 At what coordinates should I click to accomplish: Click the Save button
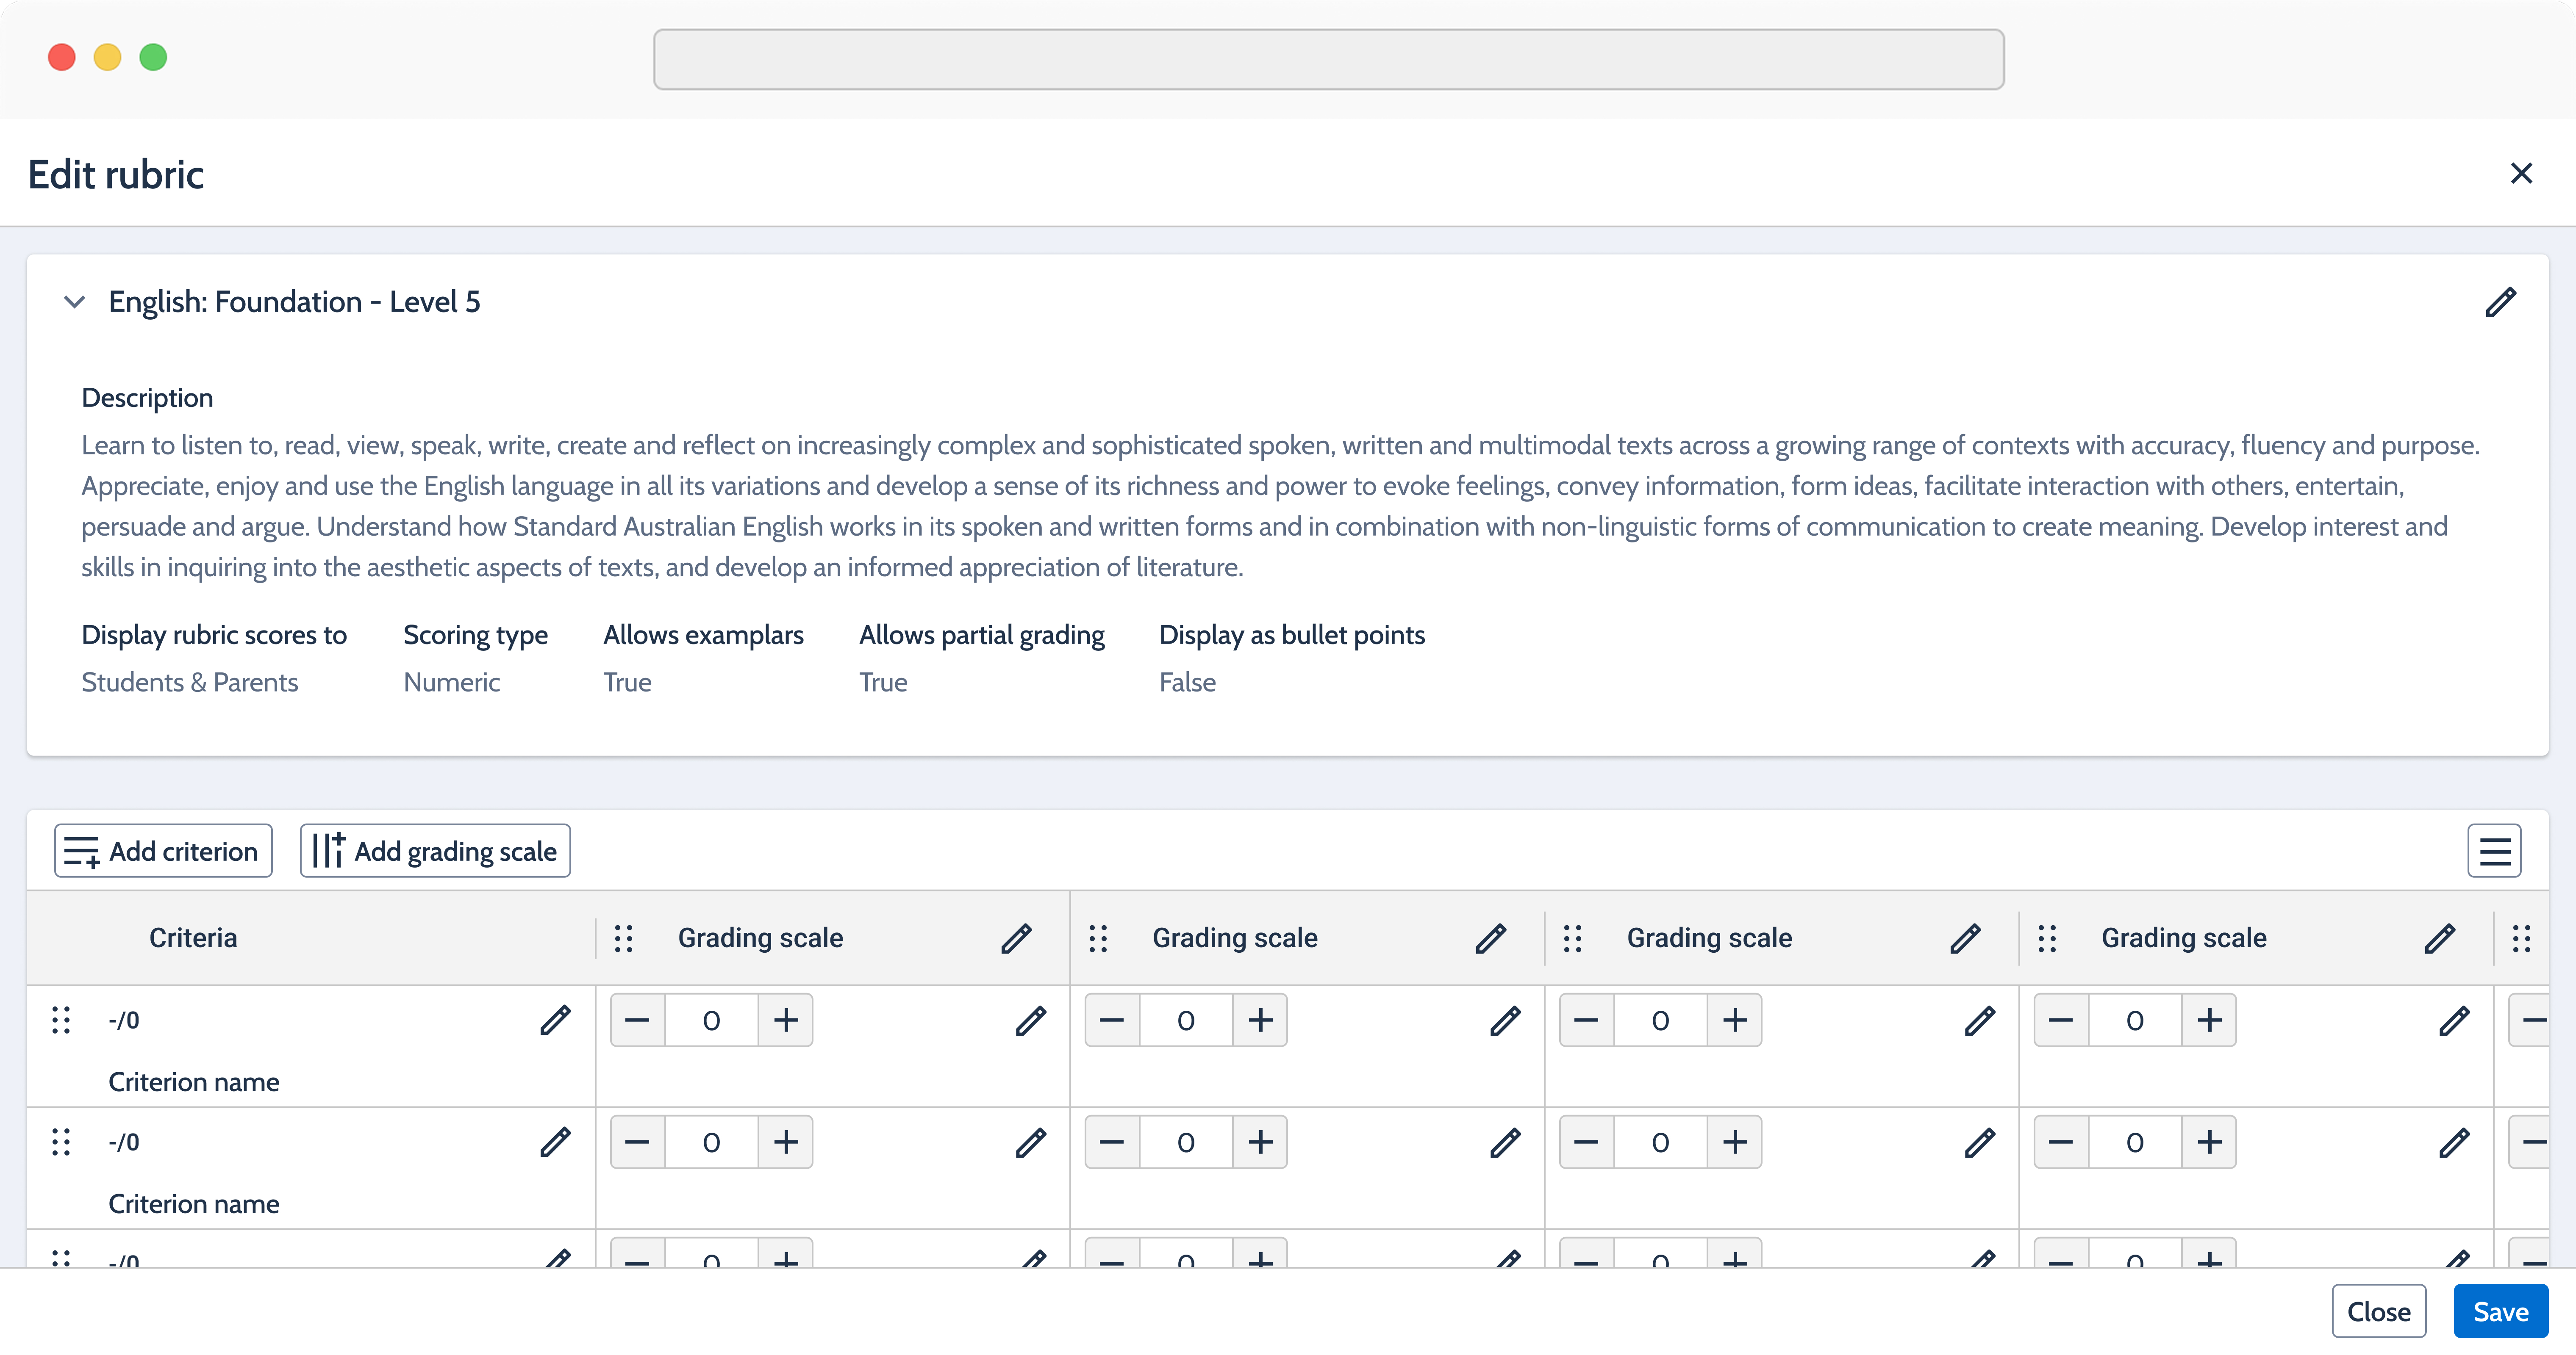(x=2500, y=1311)
